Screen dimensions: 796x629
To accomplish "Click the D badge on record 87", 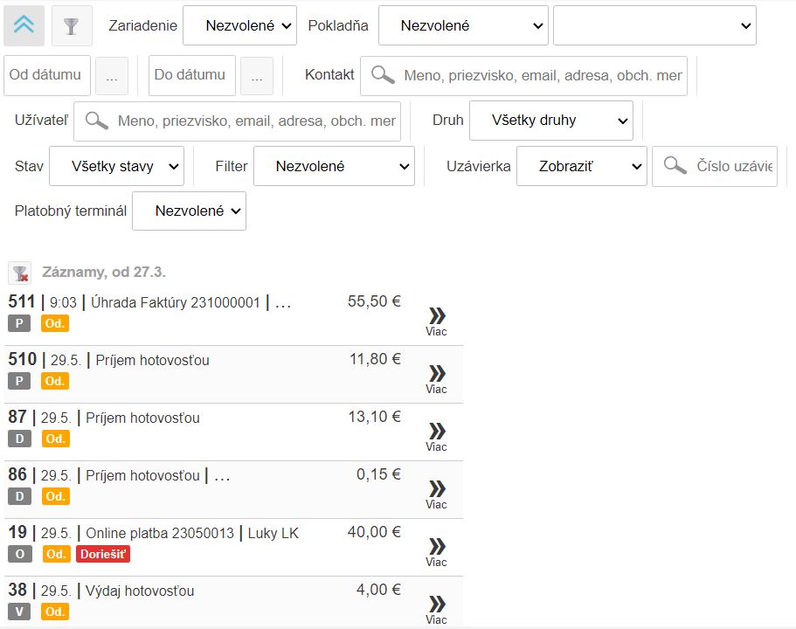I will point(18,439).
